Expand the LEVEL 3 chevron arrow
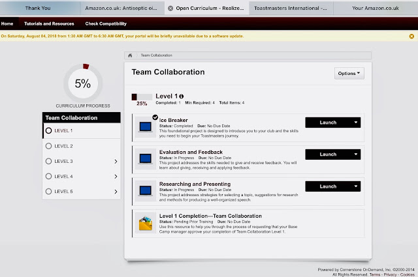418x277 pixels. coord(116,161)
